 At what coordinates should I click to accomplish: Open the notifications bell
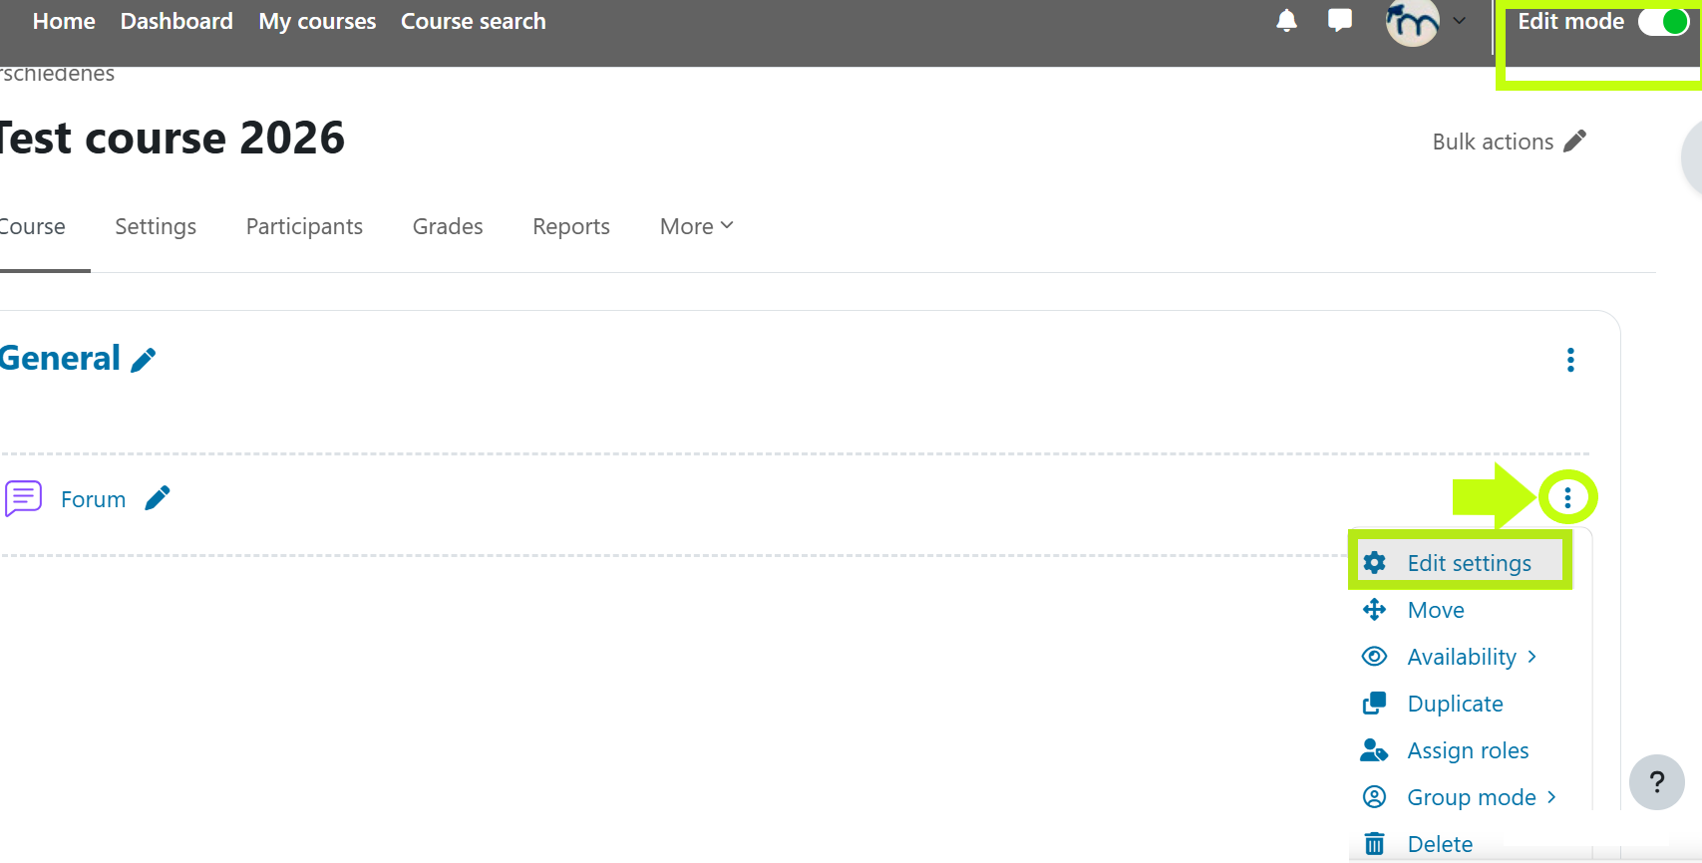[1286, 21]
